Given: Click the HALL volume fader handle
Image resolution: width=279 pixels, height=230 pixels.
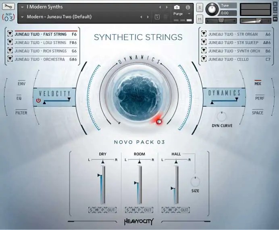Looking at the screenshot, I should tap(173, 188).
